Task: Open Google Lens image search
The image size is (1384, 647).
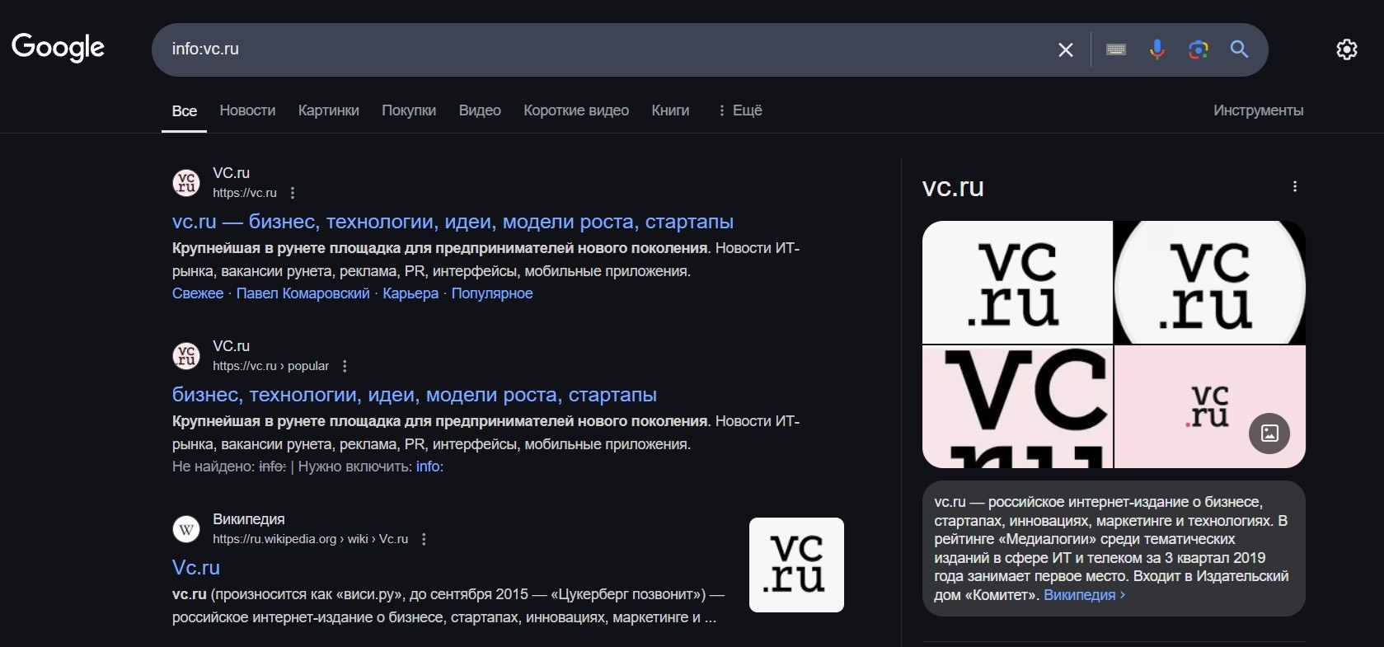Action: pyautogui.click(x=1198, y=50)
